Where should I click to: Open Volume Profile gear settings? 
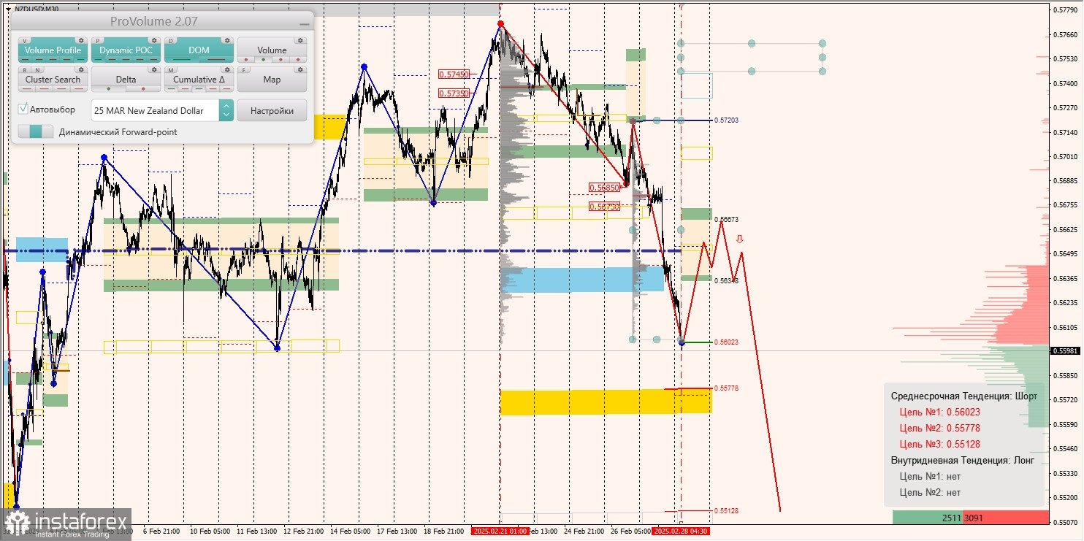tap(81, 40)
